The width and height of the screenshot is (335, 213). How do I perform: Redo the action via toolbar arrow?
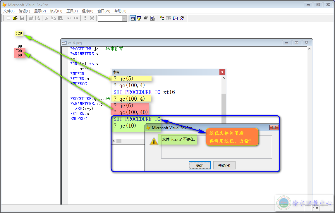76,18
